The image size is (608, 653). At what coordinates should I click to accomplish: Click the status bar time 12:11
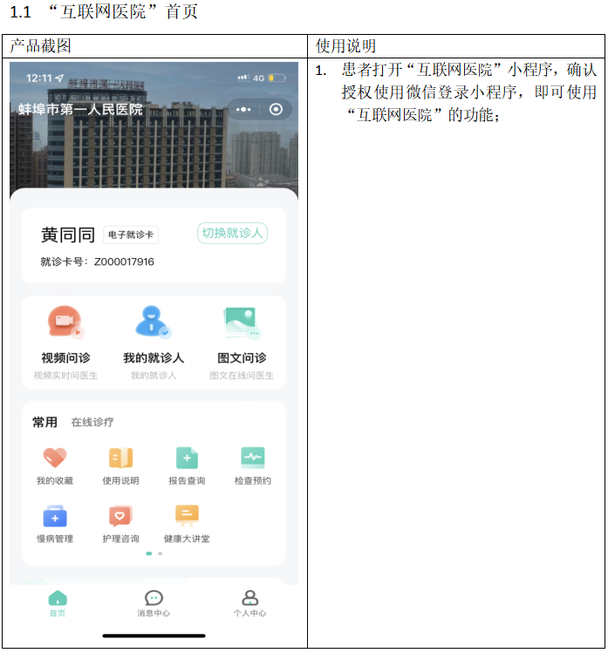[38, 78]
